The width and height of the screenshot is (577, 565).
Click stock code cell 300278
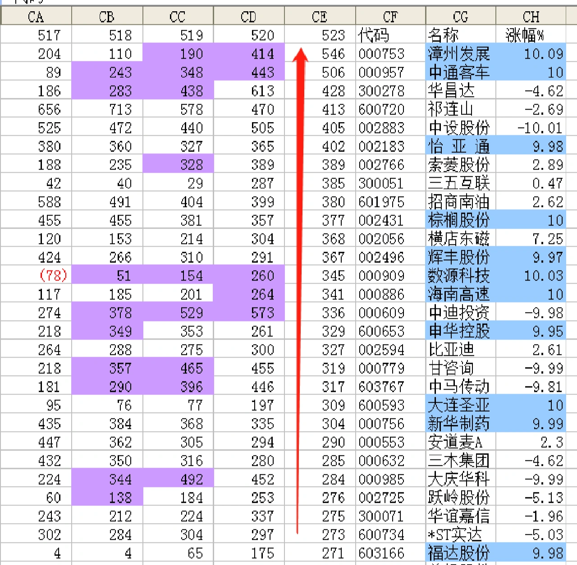click(391, 91)
